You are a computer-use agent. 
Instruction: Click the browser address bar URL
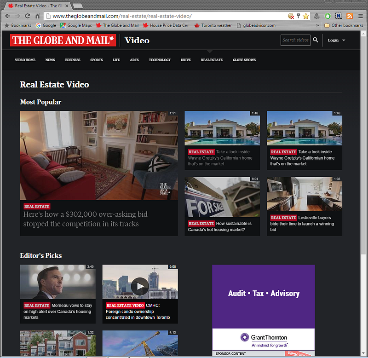coord(122,16)
